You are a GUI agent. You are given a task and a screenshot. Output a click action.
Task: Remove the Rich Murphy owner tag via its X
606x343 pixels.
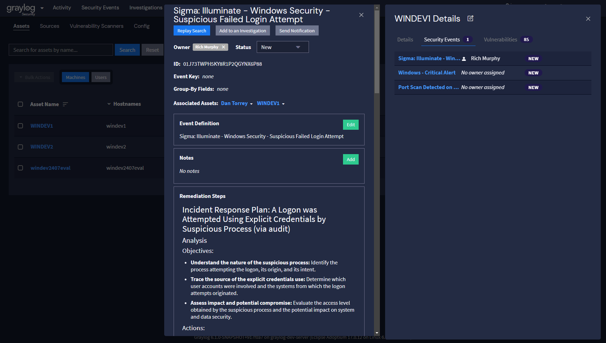[x=224, y=47]
